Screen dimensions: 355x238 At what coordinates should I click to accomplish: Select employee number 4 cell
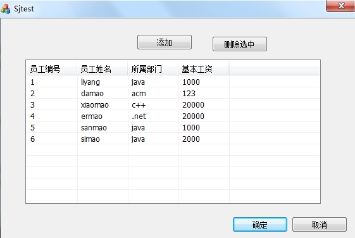[x=52, y=116]
